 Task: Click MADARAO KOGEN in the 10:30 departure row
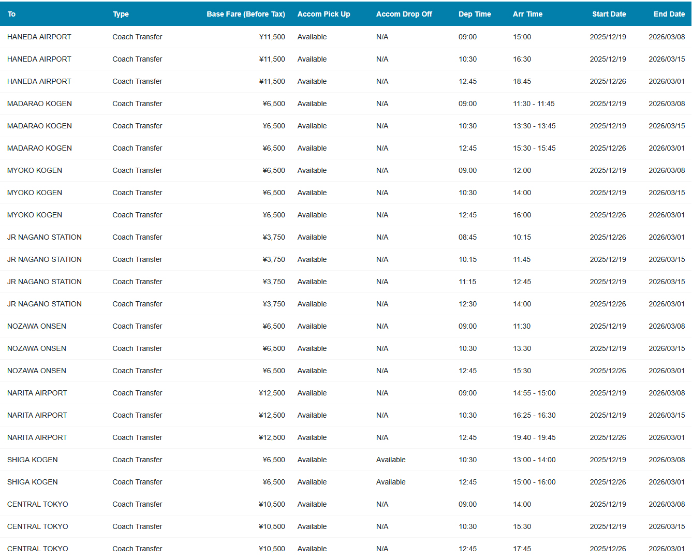tap(39, 126)
